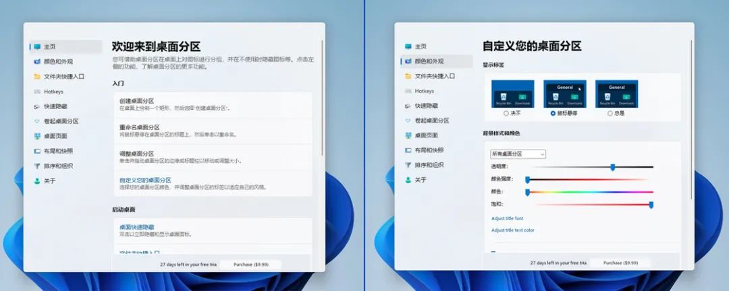
Task: Click the 主页 monitor icon in left window
Action: pyautogui.click(x=36, y=46)
